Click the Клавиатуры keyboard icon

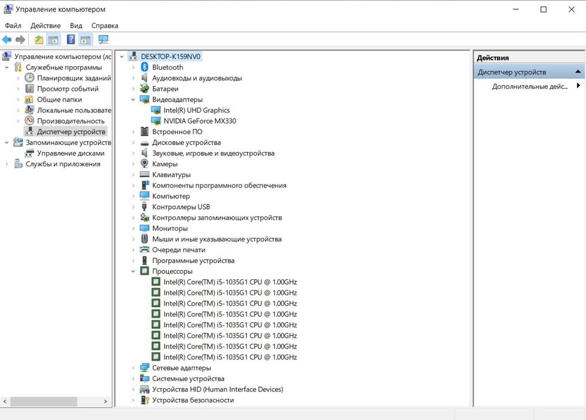[144, 174]
